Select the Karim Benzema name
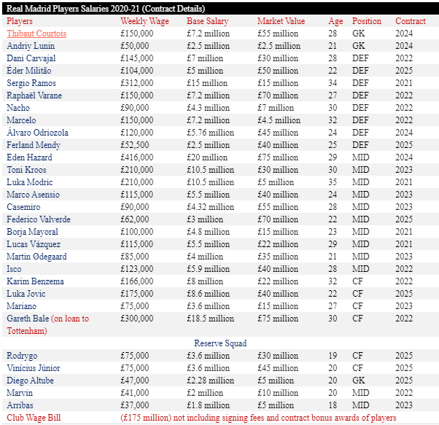This screenshot has width=439, height=425. coord(35,281)
